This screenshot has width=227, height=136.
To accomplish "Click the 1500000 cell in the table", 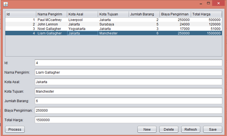I will click(206, 33).
